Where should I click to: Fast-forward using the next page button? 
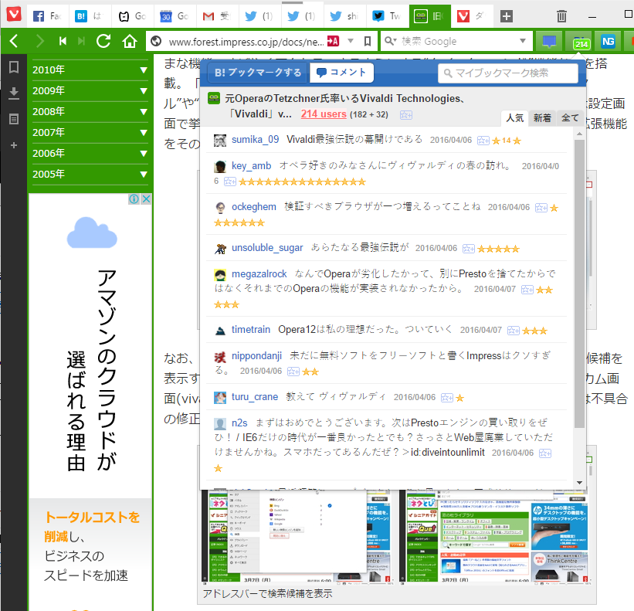click(x=81, y=41)
